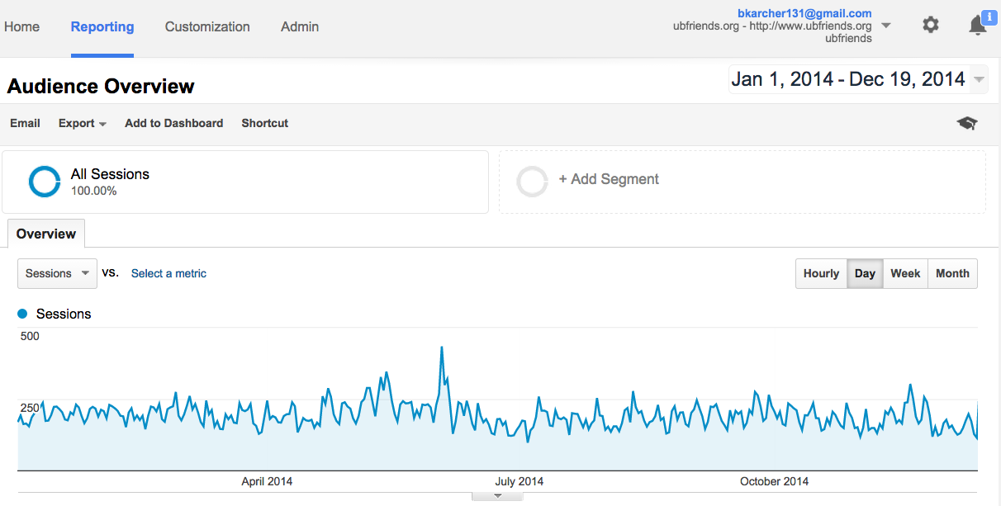Open the settings gear icon

930,25
